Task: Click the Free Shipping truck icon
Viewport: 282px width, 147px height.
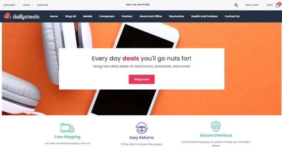Action: pyautogui.click(x=67, y=128)
